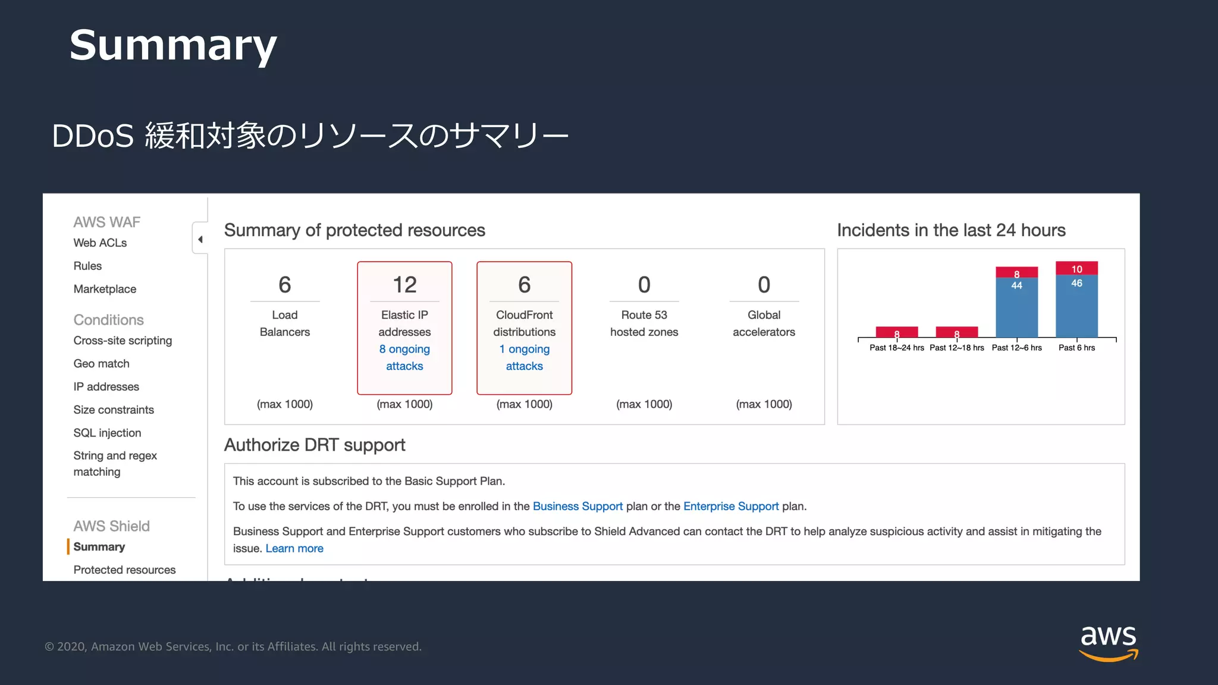Click the 'Summary of protected resources' heading

pyautogui.click(x=354, y=230)
